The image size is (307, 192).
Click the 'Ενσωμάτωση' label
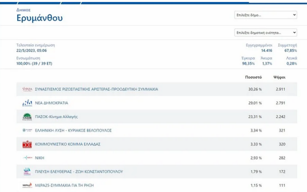click(x=28, y=58)
